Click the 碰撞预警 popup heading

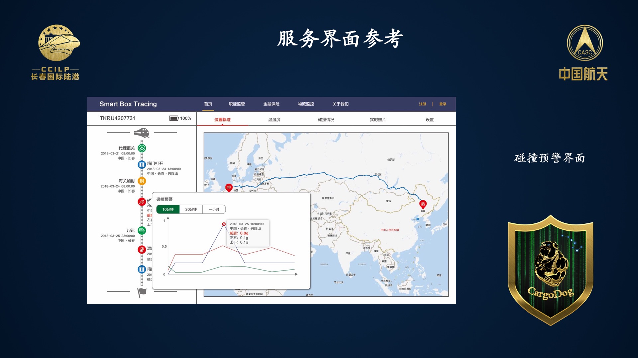164,199
